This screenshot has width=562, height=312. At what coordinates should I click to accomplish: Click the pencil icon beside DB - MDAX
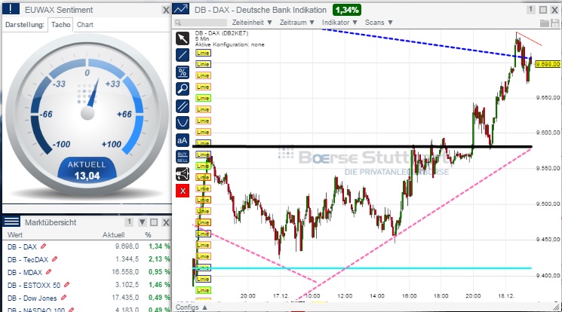pyautogui.click(x=50, y=271)
